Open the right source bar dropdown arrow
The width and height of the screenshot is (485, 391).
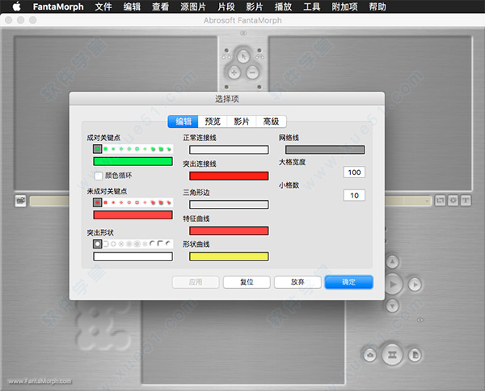point(427,201)
